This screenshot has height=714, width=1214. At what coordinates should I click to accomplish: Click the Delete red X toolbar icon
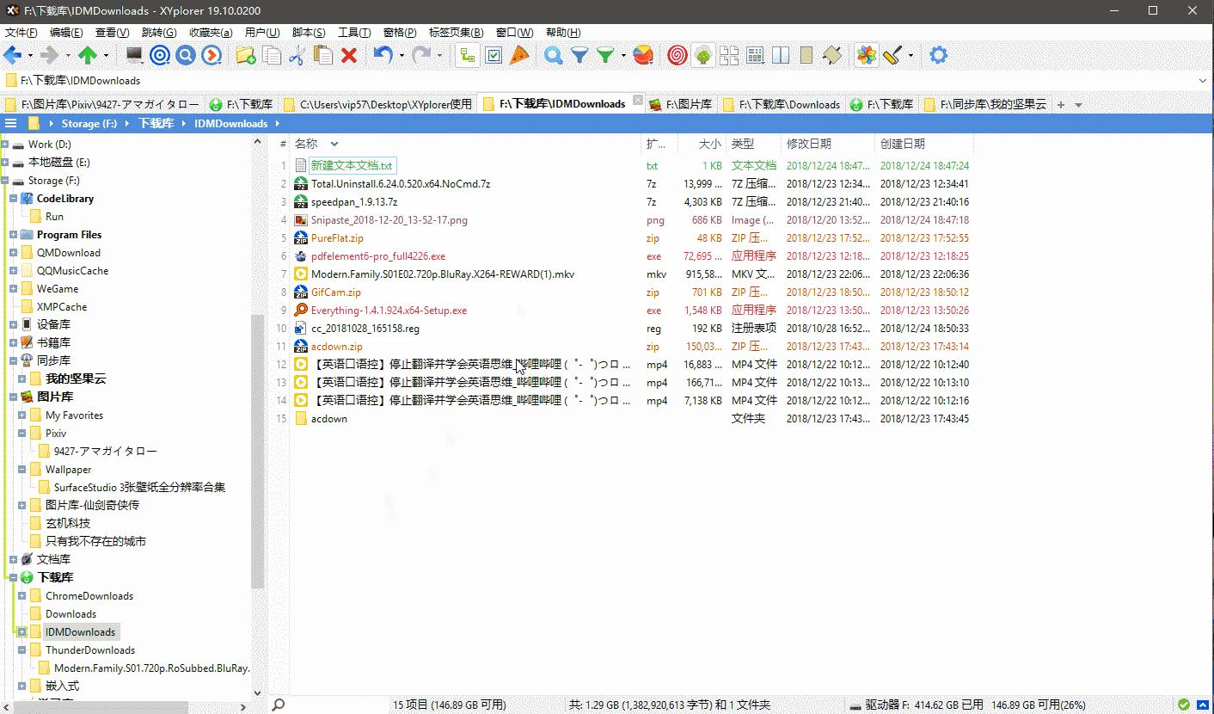coord(348,55)
